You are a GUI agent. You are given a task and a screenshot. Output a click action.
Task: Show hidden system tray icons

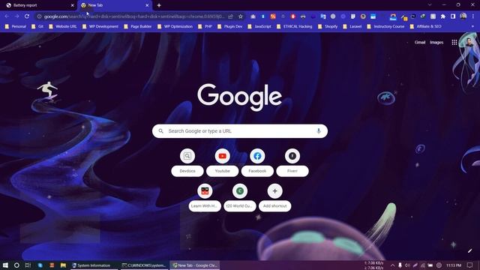pos(392,265)
